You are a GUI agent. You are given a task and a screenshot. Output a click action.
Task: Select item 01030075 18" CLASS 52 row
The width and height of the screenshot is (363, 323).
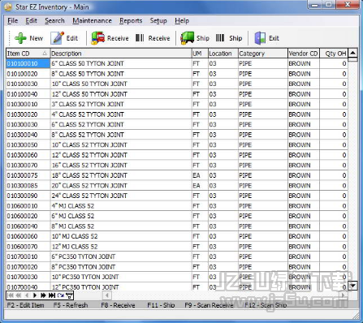(176, 175)
